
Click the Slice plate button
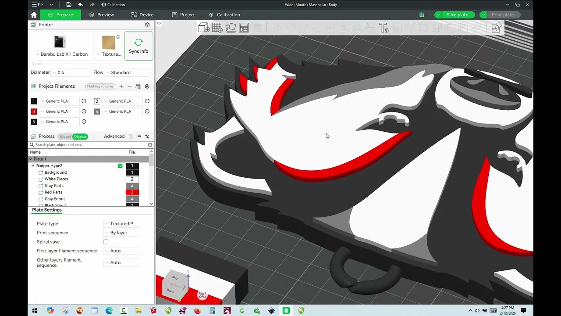tap(457, 14)
